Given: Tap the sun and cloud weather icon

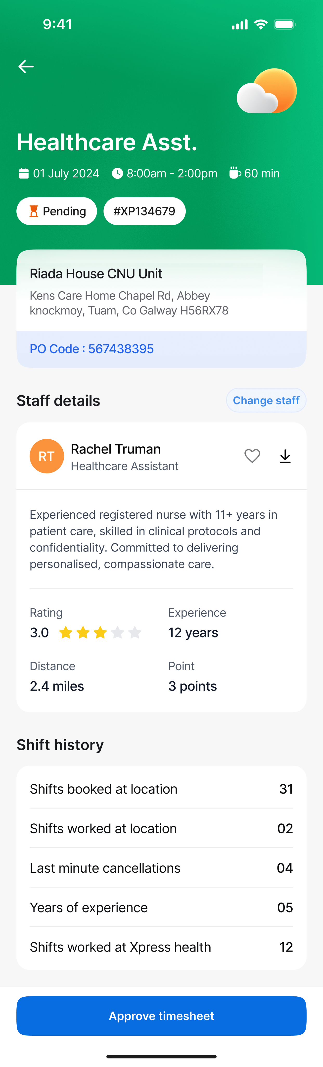Looking at the screenshot, I should click(267, 91).
